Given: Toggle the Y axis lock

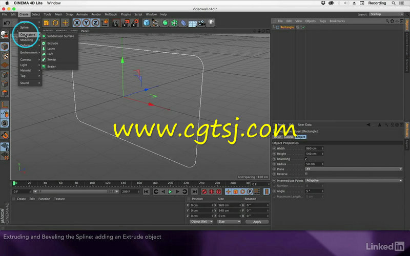Looking at the screenshot, I should click(86, 23).
